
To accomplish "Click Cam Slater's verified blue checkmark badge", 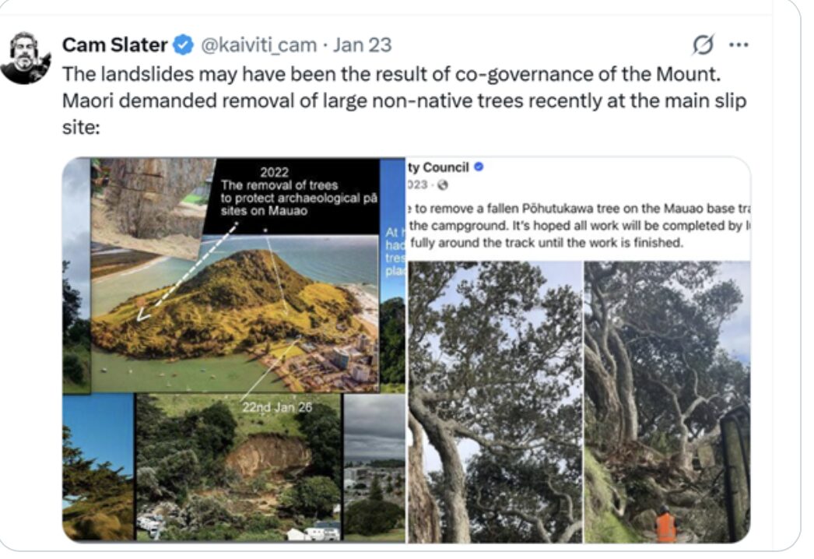I will [x=182, y=46].
